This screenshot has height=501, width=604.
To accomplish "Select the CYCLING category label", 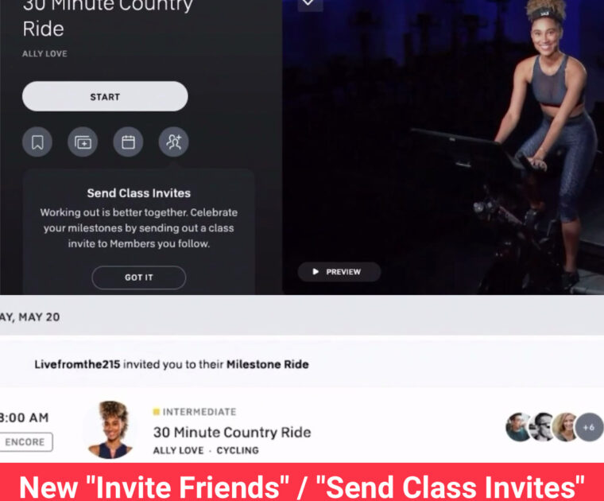I will [238, 450].
